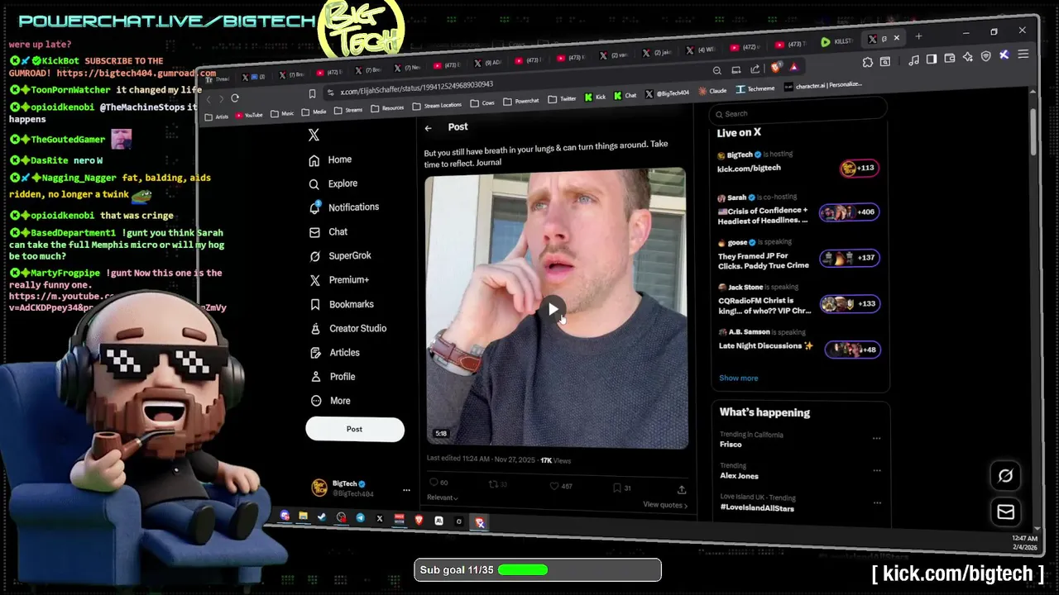Open the Alex Jones trending topic

click(x=739, y=475)
